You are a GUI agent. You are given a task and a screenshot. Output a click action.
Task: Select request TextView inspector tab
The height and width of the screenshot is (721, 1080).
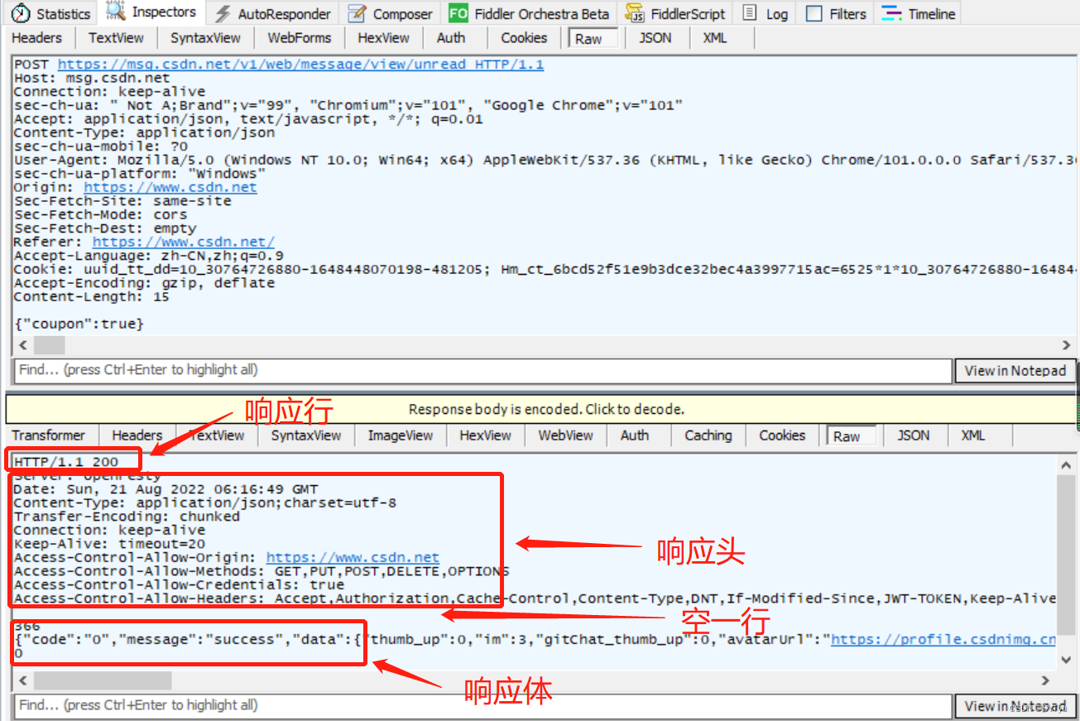pos(116,37)
